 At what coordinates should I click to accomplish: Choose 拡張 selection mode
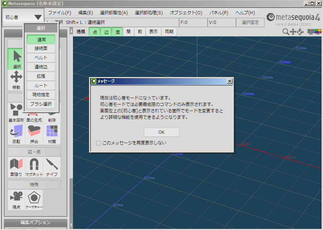[41, 76]
